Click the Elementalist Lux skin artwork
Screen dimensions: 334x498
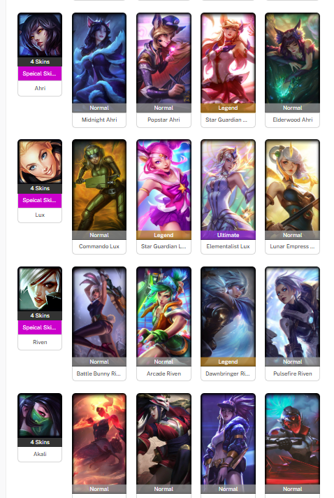[x=228, y=185]
